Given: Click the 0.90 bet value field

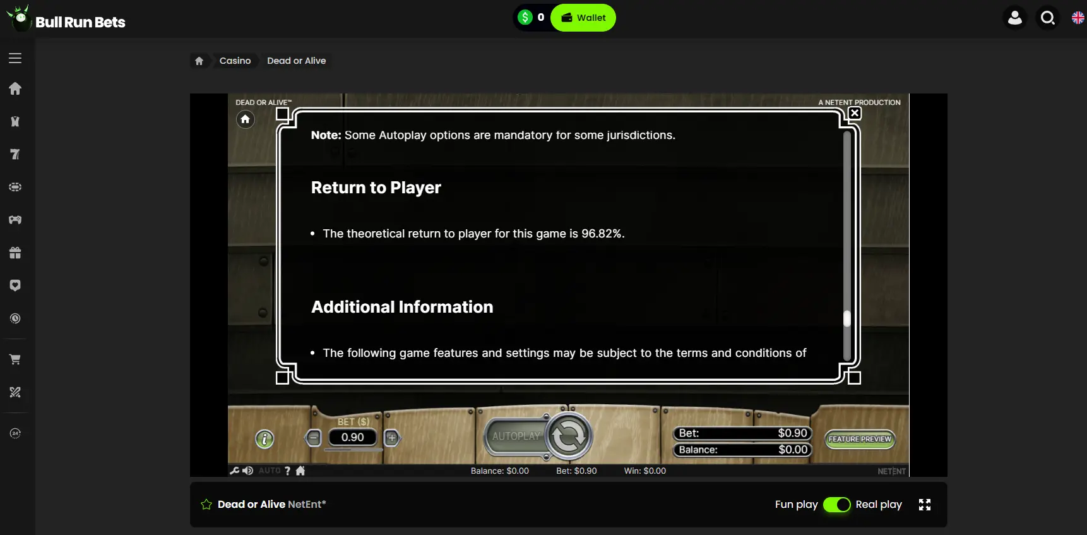Looking at the screenshot, I should (353, 437).
